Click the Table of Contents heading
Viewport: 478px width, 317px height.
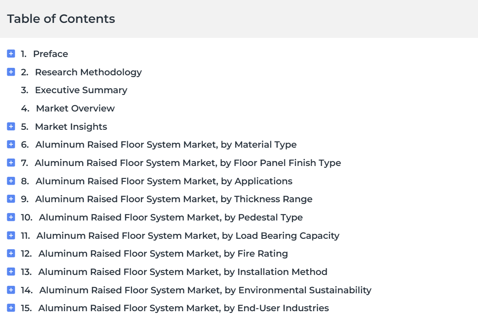[61, 19]
